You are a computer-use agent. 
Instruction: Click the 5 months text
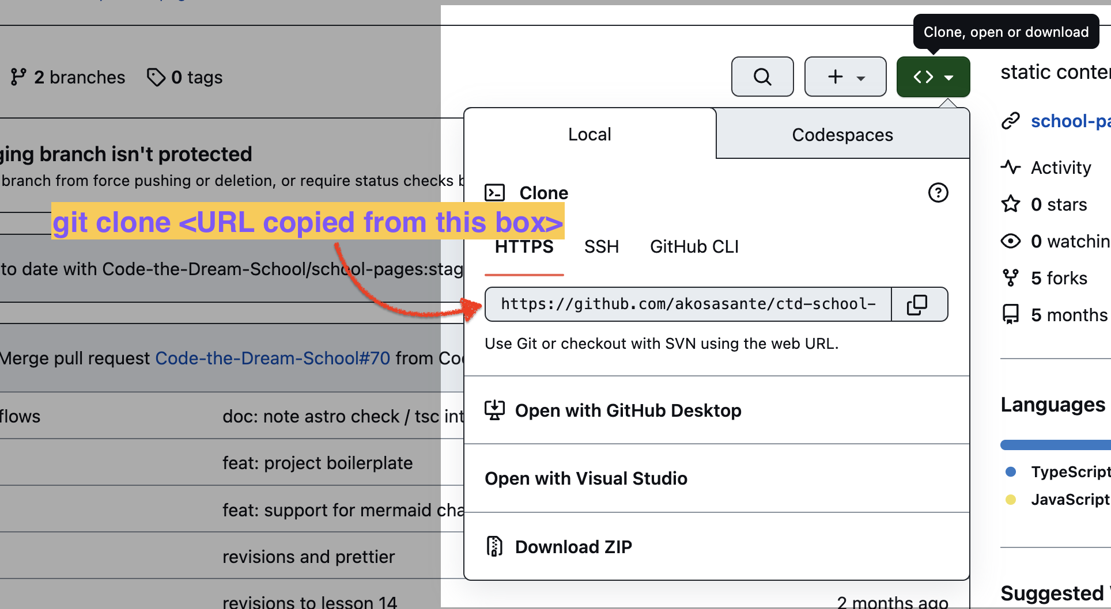[1071, 315]
